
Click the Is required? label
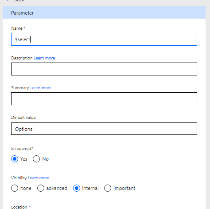(22, 149)
